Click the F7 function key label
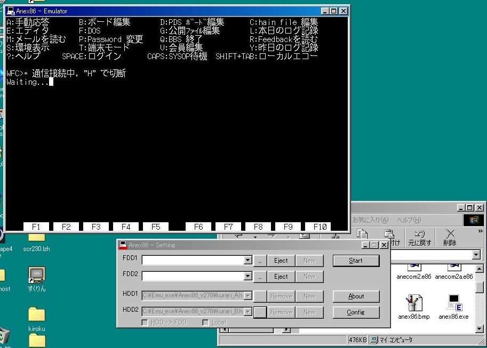 [228, 226]
